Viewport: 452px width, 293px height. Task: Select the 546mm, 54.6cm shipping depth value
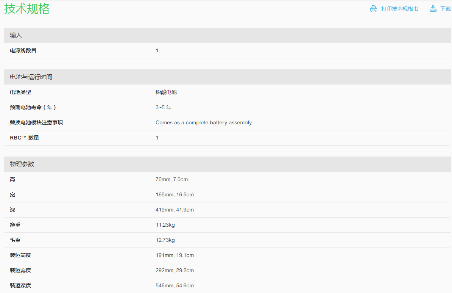pos(175,285)
